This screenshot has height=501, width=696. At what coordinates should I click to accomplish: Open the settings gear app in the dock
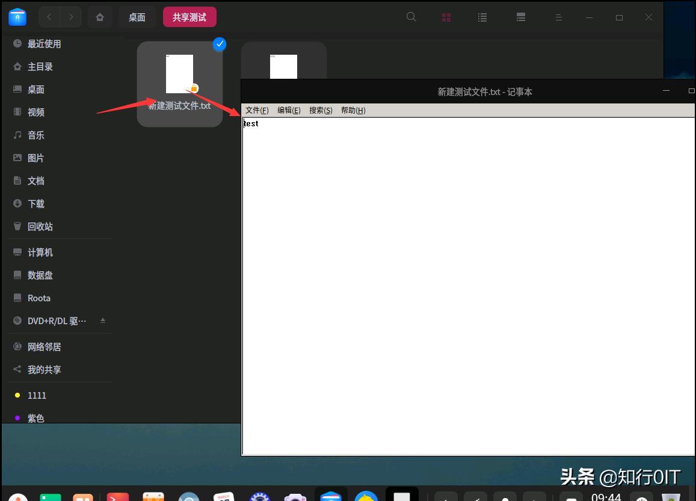click(259, 496)
